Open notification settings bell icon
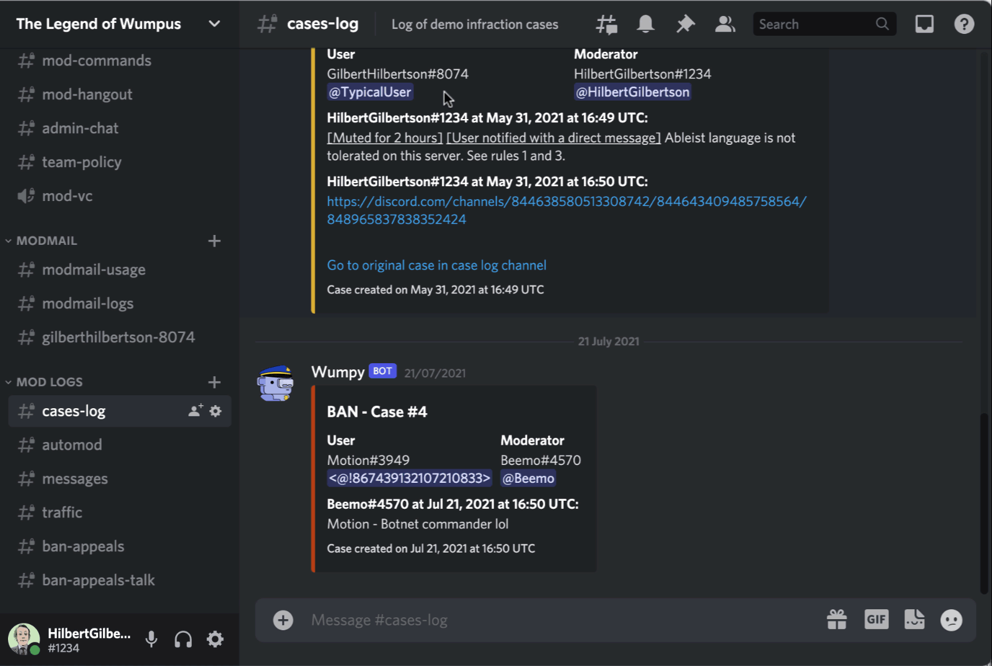This screenshot has width=992, height=666. click(x=645, y=24)
